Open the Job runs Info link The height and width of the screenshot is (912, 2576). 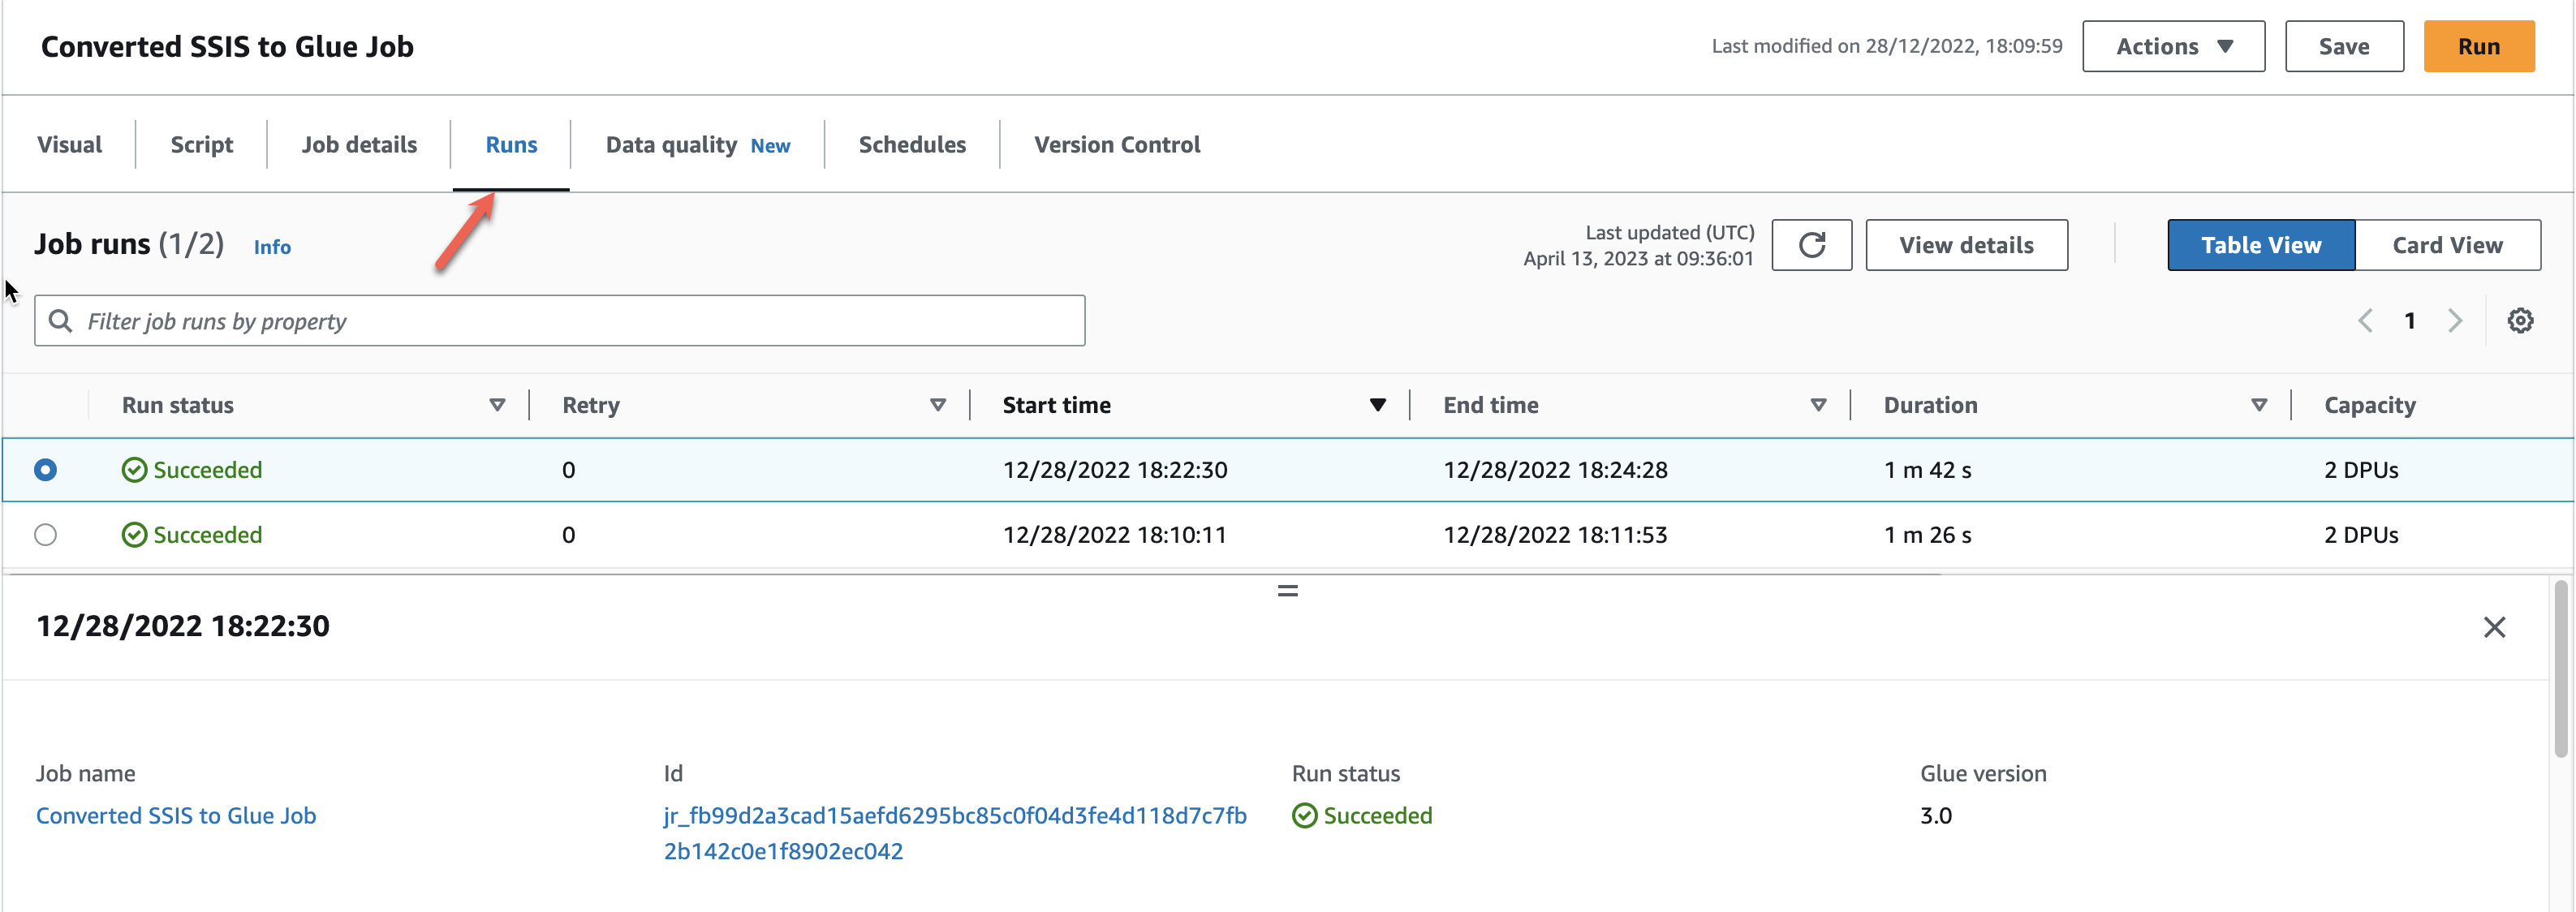(272, 247)
